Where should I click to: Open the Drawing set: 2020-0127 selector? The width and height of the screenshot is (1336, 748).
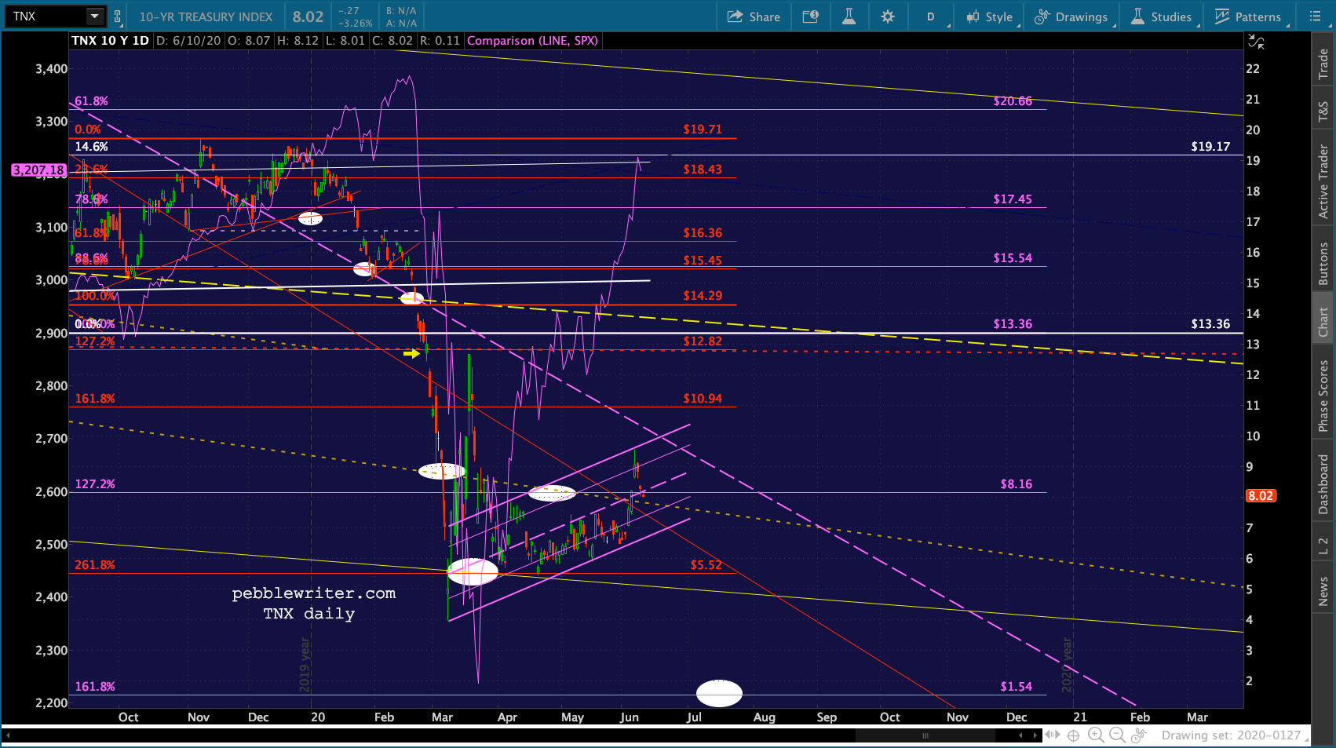coord(1236,735)
